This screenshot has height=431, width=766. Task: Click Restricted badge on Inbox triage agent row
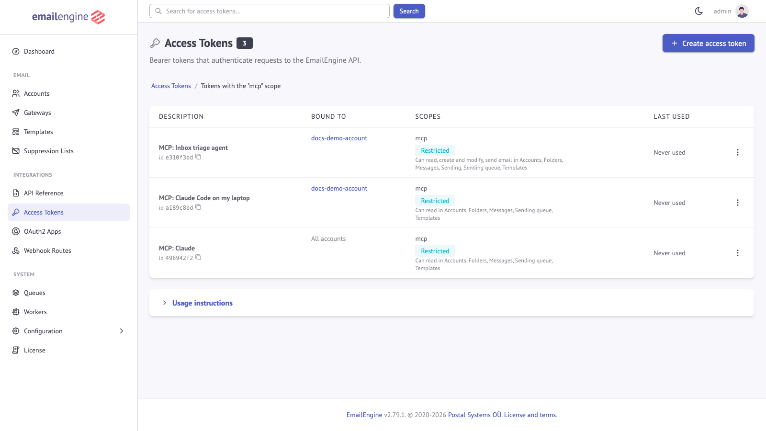[435, 150]
